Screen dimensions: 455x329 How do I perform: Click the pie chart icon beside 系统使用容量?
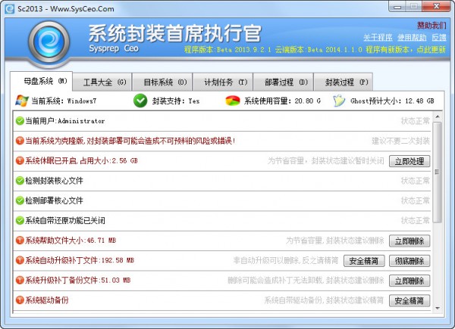233,101
